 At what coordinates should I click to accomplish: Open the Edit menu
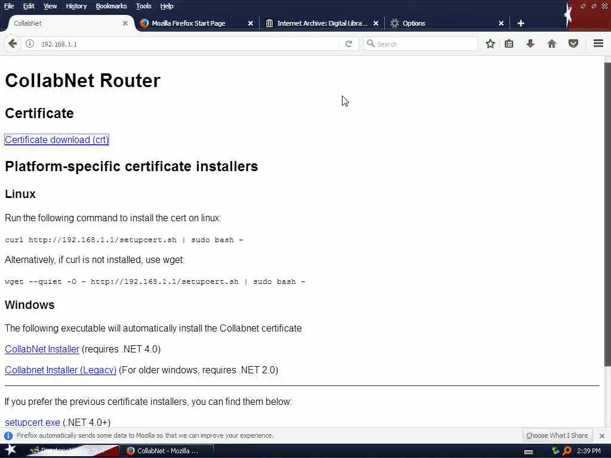click(29, 6)
